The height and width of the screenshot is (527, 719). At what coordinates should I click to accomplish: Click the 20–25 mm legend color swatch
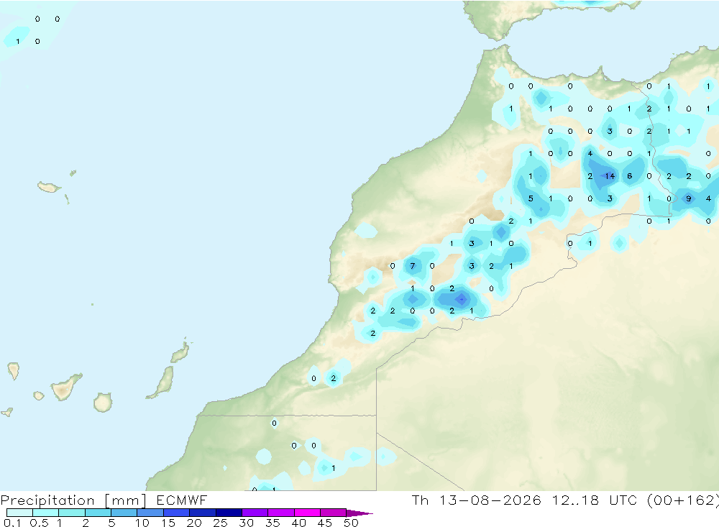[x=202, y=513]
